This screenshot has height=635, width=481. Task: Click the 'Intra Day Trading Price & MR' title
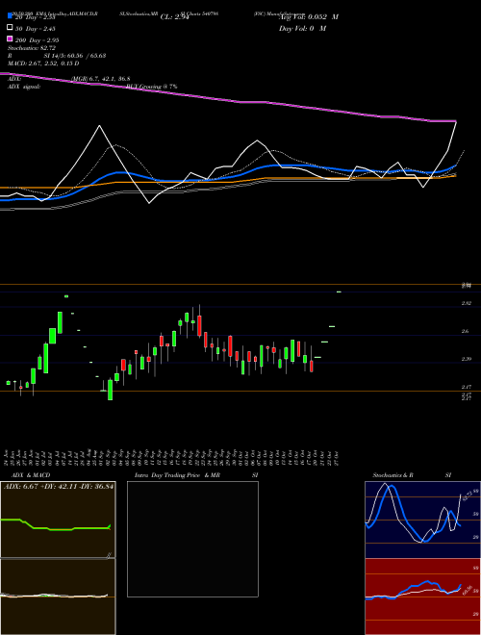point(177,475)
